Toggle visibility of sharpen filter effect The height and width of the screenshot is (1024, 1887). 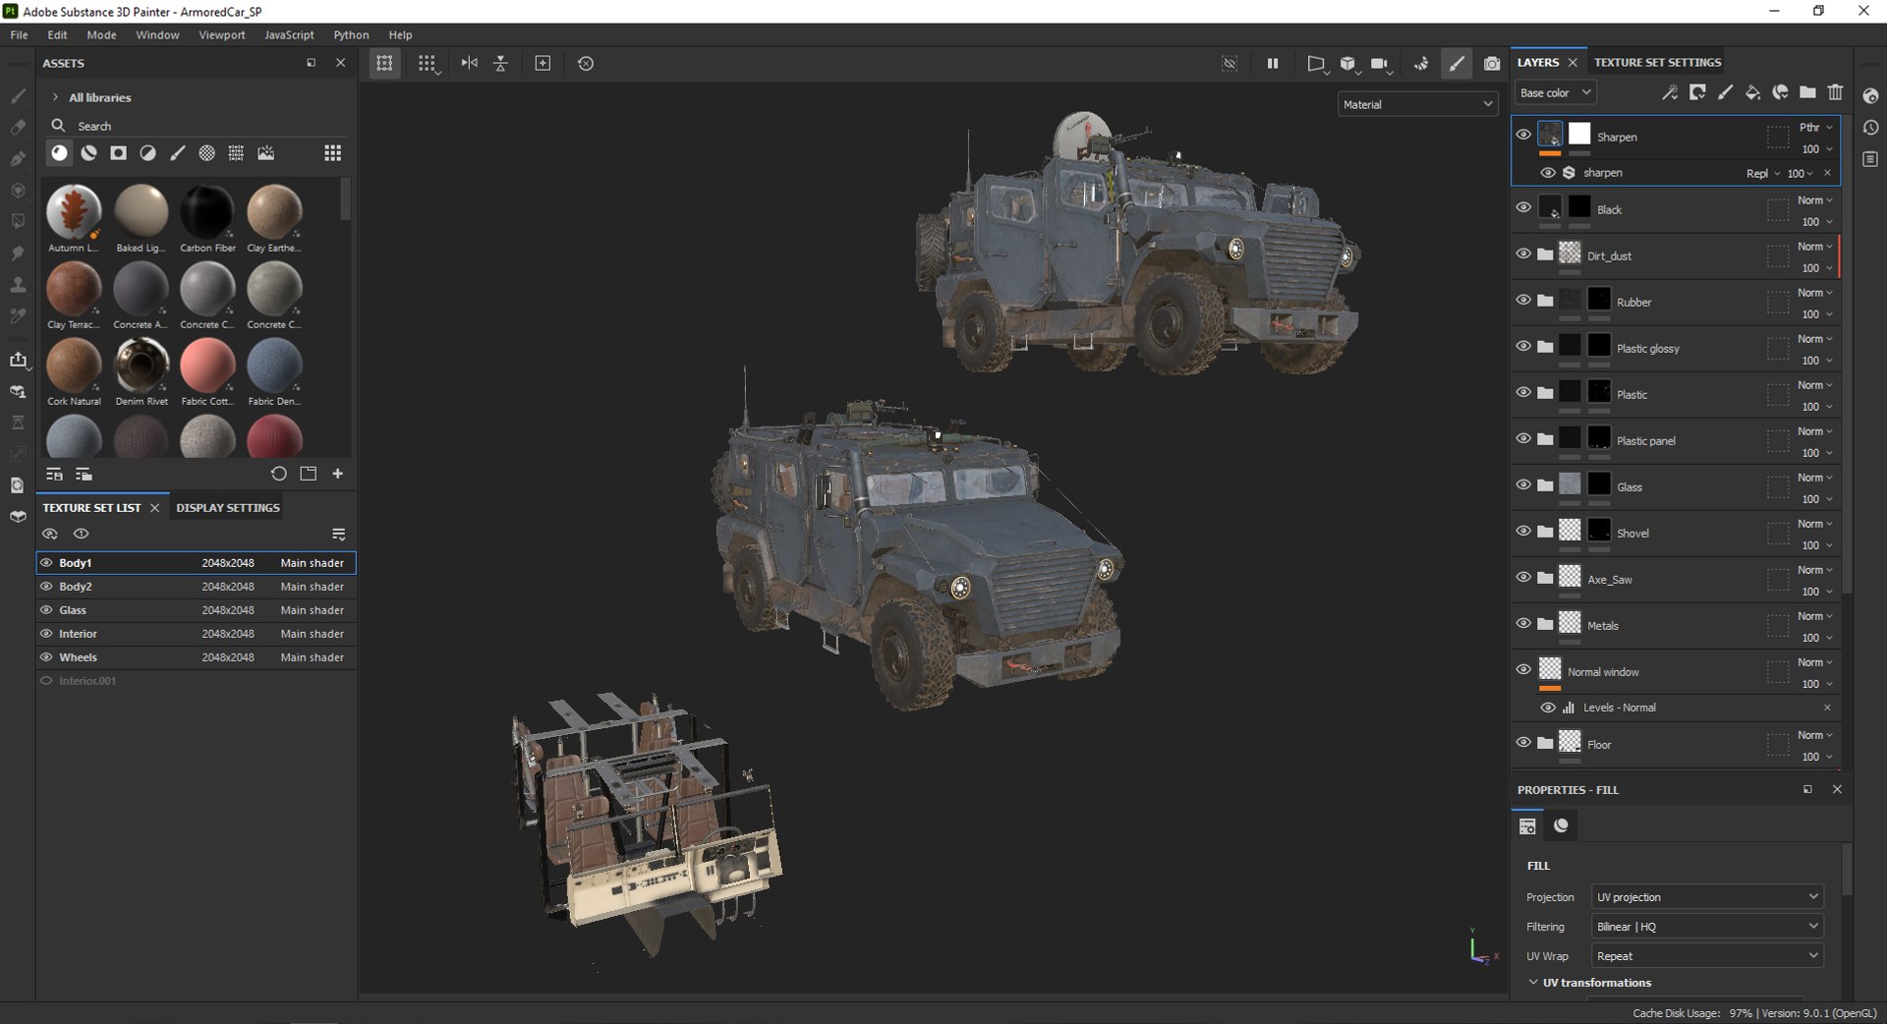point(1548,173)
